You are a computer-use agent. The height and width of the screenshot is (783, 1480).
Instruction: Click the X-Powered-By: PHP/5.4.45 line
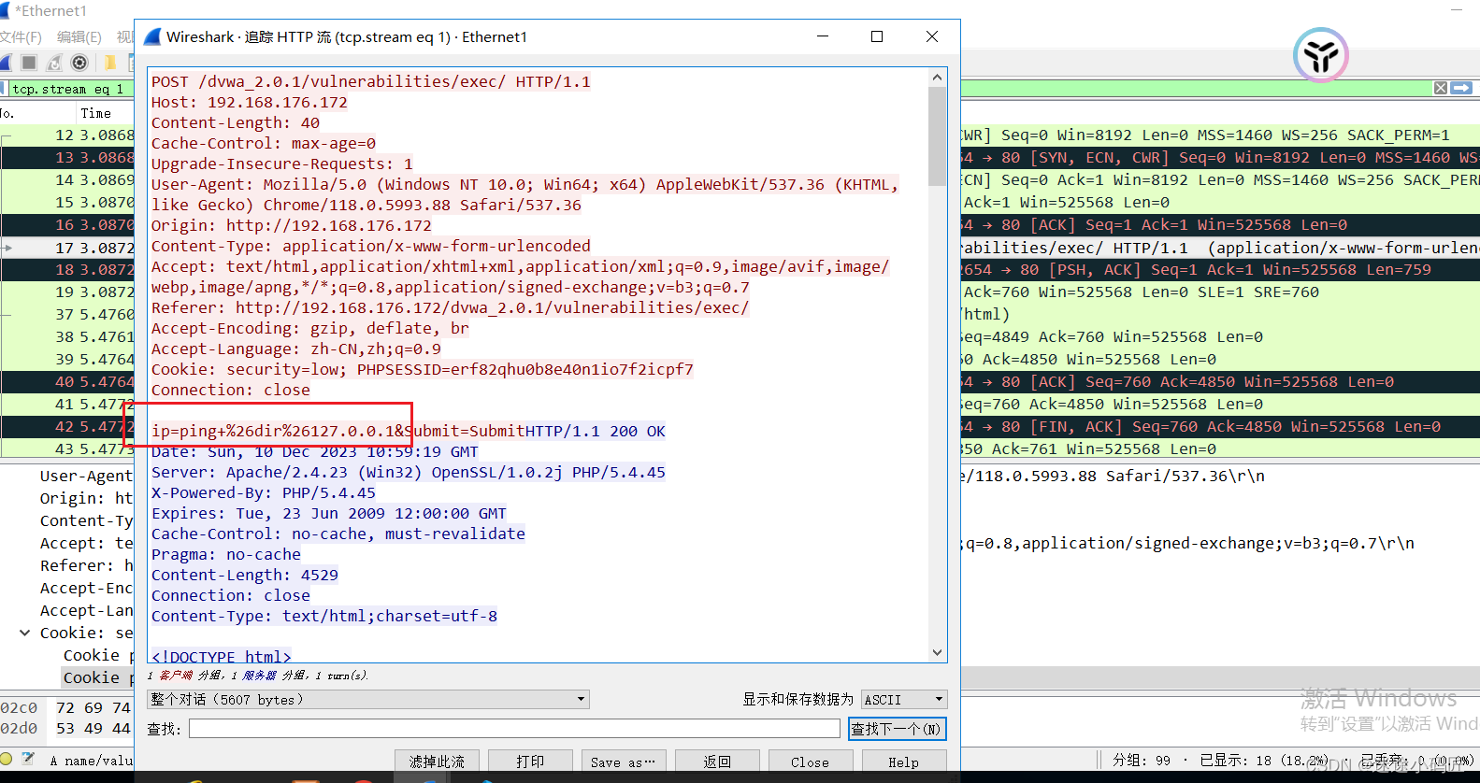coord(264,492)
